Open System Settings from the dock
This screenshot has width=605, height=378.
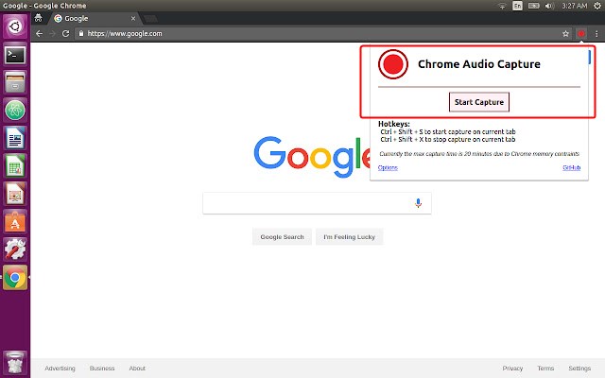(15, 249)
